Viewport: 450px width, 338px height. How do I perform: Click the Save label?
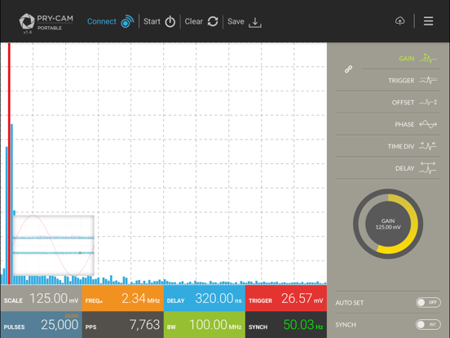coord(236,21)
